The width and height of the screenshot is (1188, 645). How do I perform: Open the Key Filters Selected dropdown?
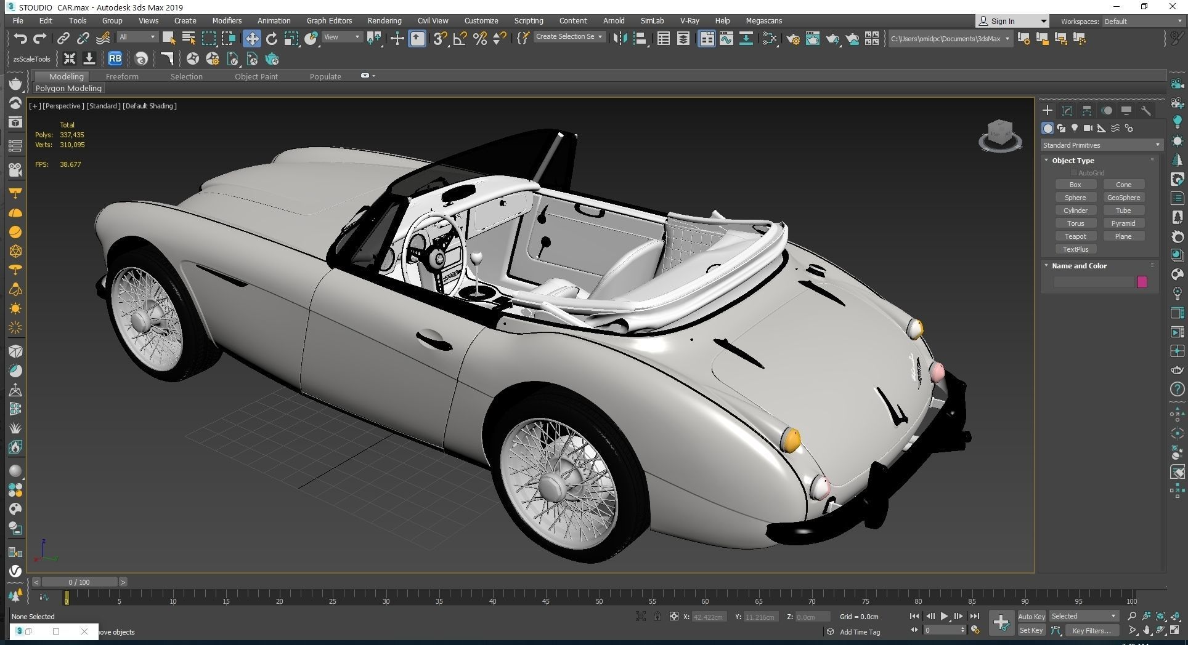(x=1083, y=616)
